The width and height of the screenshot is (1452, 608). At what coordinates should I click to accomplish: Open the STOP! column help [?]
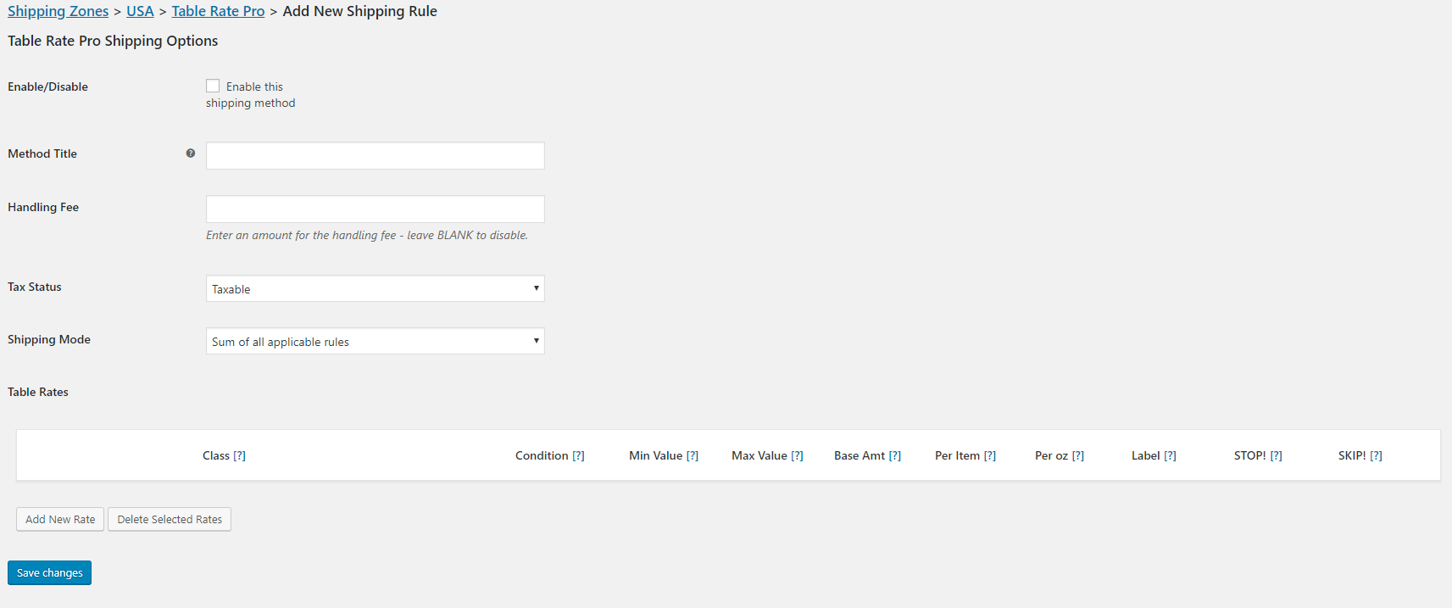click(x=1277, y=456)
